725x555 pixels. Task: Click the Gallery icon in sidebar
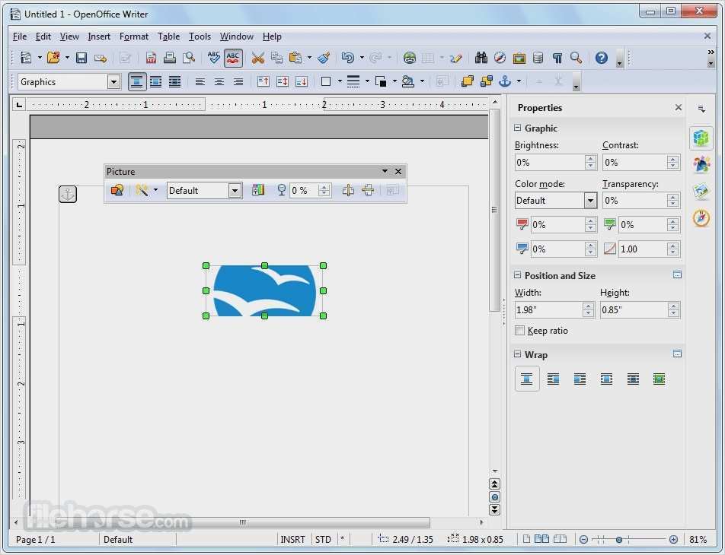pyautogui.click(x=701, y=192)
